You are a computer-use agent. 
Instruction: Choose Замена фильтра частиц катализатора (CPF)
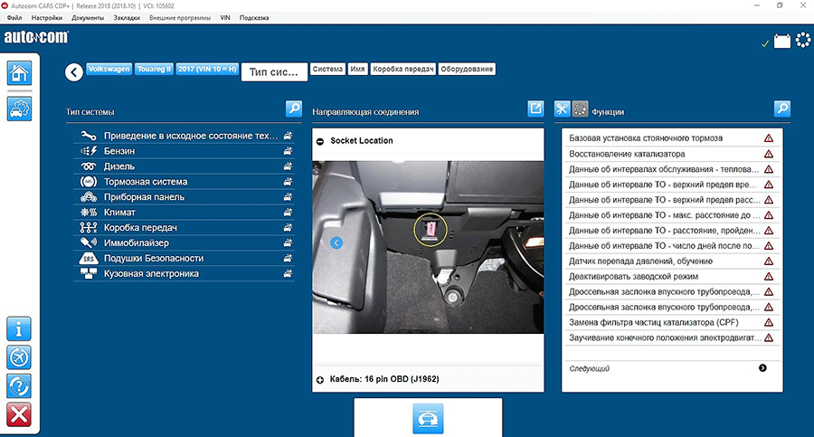pos(672,323)
